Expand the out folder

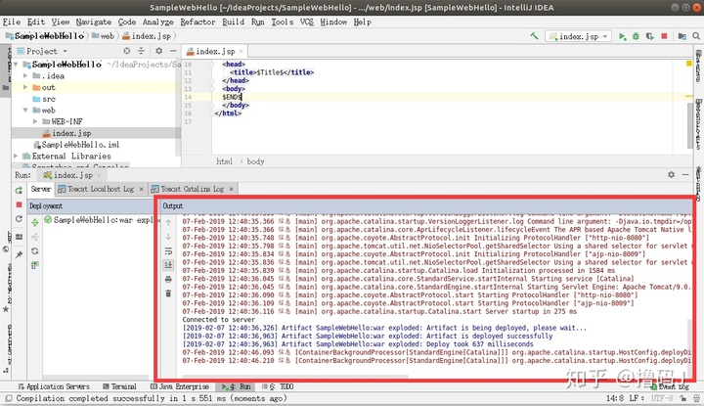coord(25,87)
